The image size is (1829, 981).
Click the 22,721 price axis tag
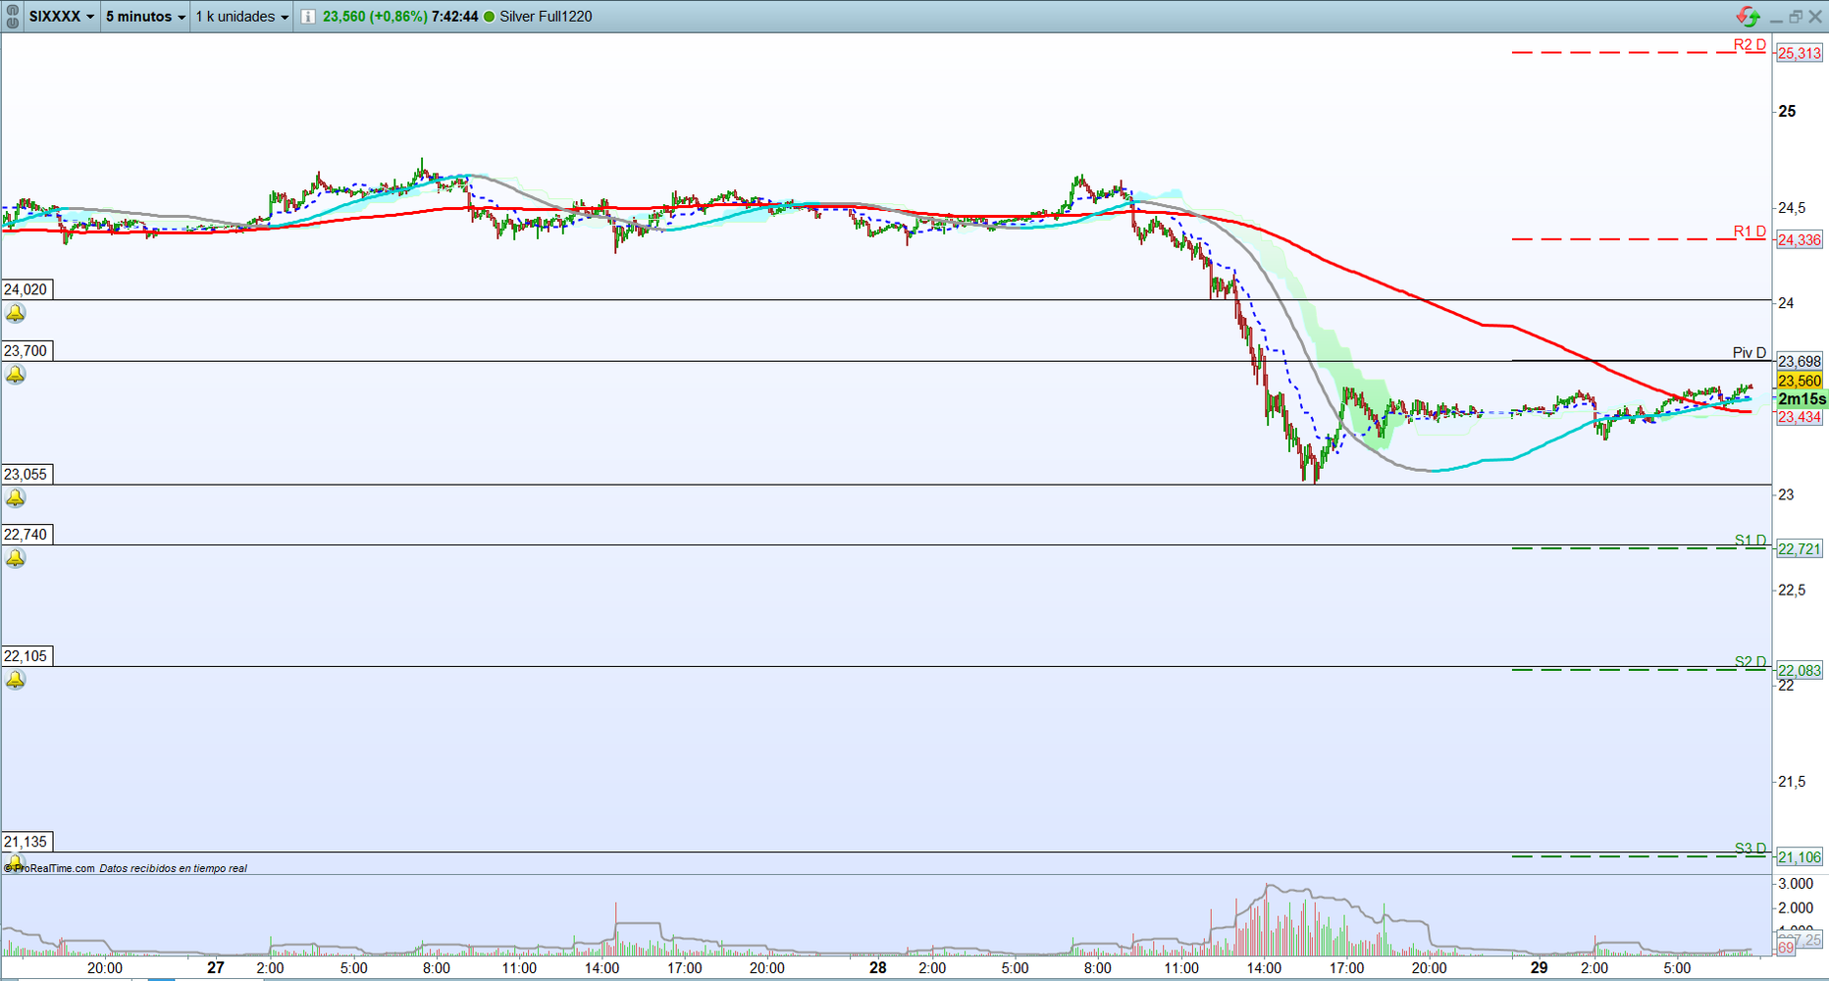point(1800,548)
